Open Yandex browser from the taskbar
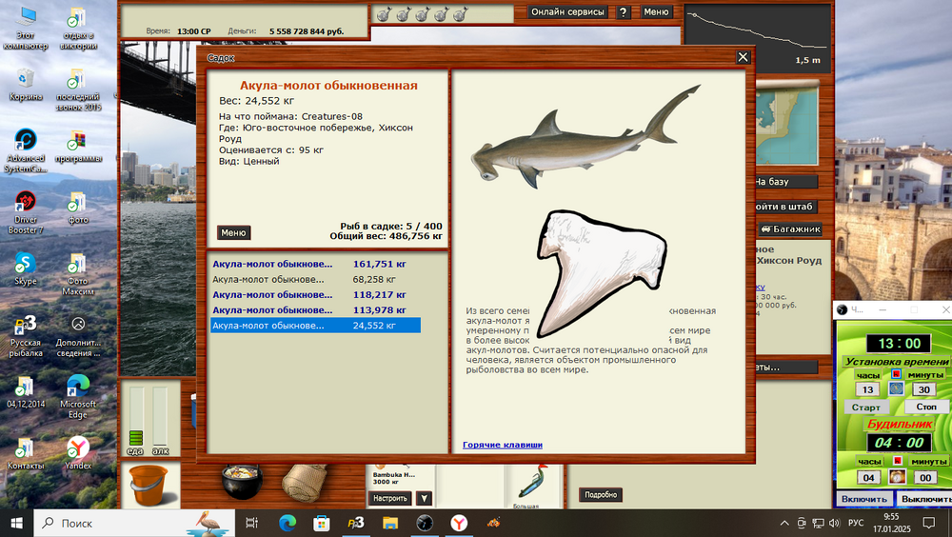 tap(459, 523)
